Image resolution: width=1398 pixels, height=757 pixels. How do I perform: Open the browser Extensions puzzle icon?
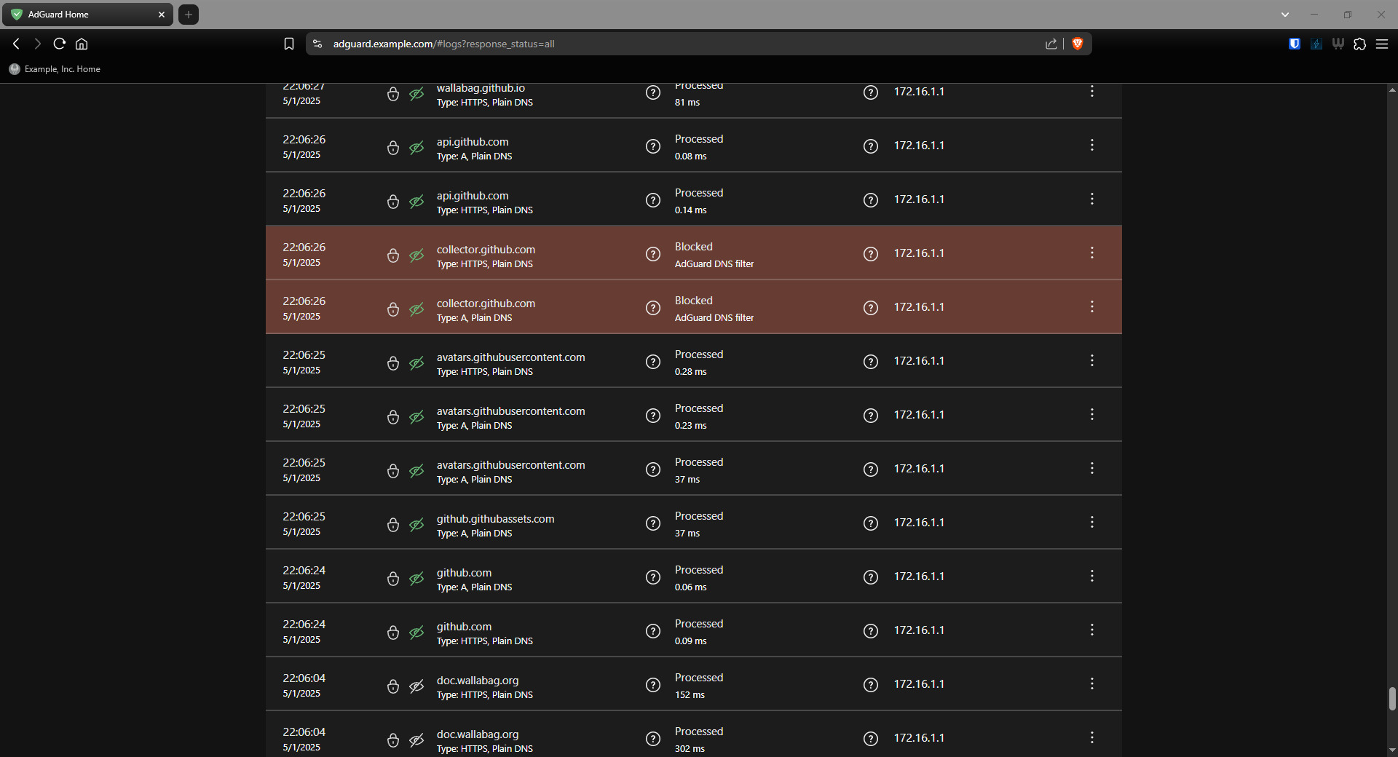[x=1359, y=44]
